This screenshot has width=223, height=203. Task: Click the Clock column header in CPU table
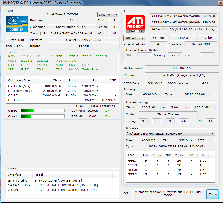click(52, 80)
